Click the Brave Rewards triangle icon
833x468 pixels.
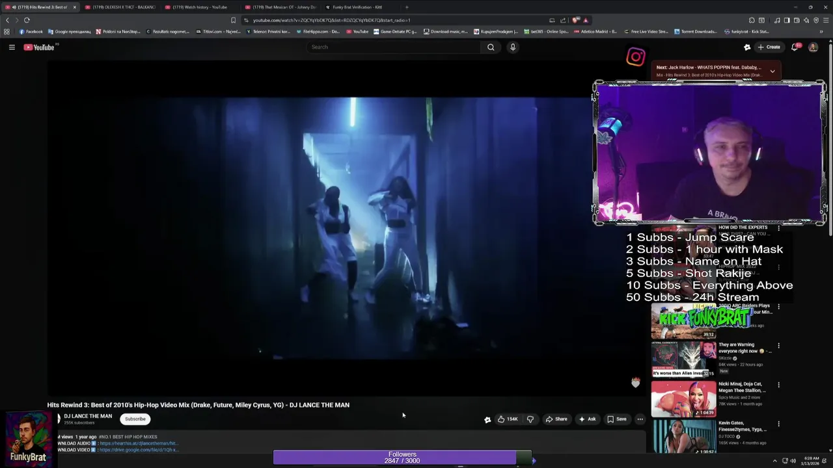[586, 20]
